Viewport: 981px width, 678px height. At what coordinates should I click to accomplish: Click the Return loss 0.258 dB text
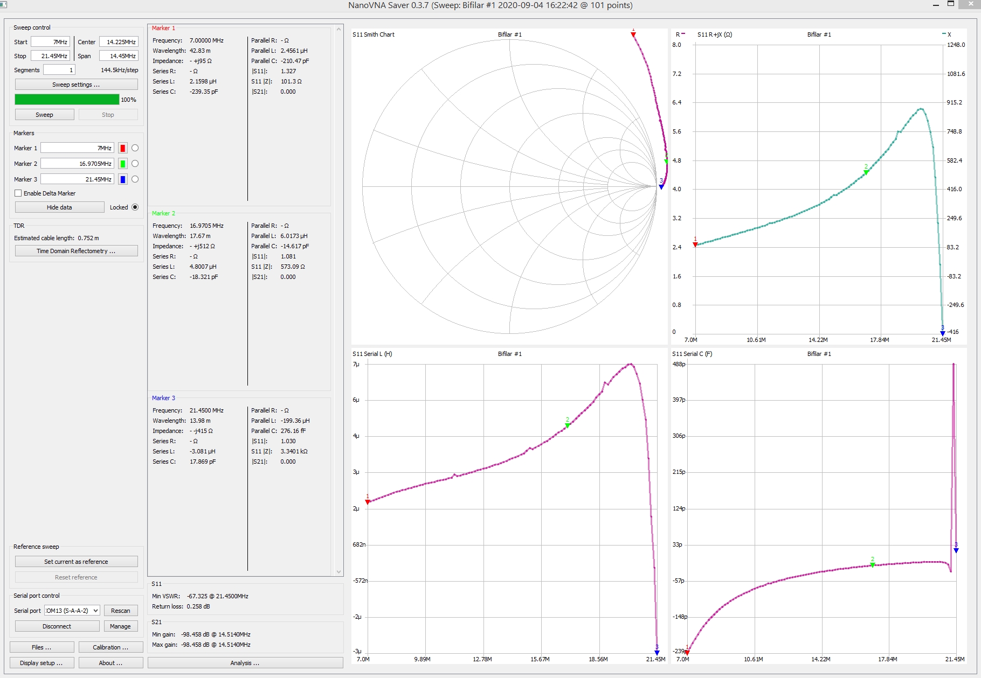point(181,606)
